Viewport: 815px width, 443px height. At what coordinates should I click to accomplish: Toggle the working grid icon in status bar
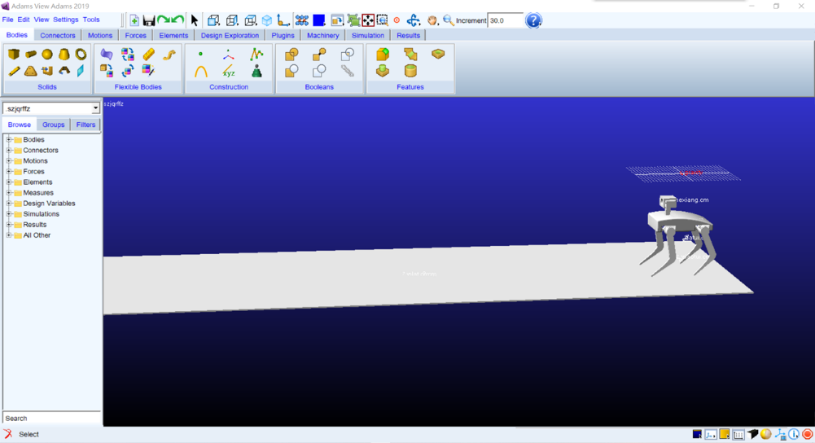[x=738, y=435]
